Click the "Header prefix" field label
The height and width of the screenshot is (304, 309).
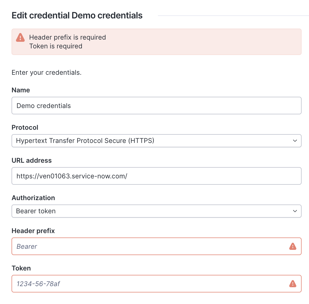(33, 231)
